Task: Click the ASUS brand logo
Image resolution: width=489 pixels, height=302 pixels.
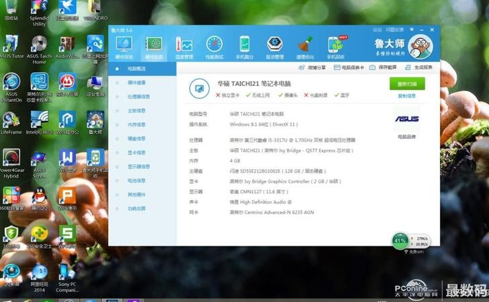Action: (x=406, y=119)
